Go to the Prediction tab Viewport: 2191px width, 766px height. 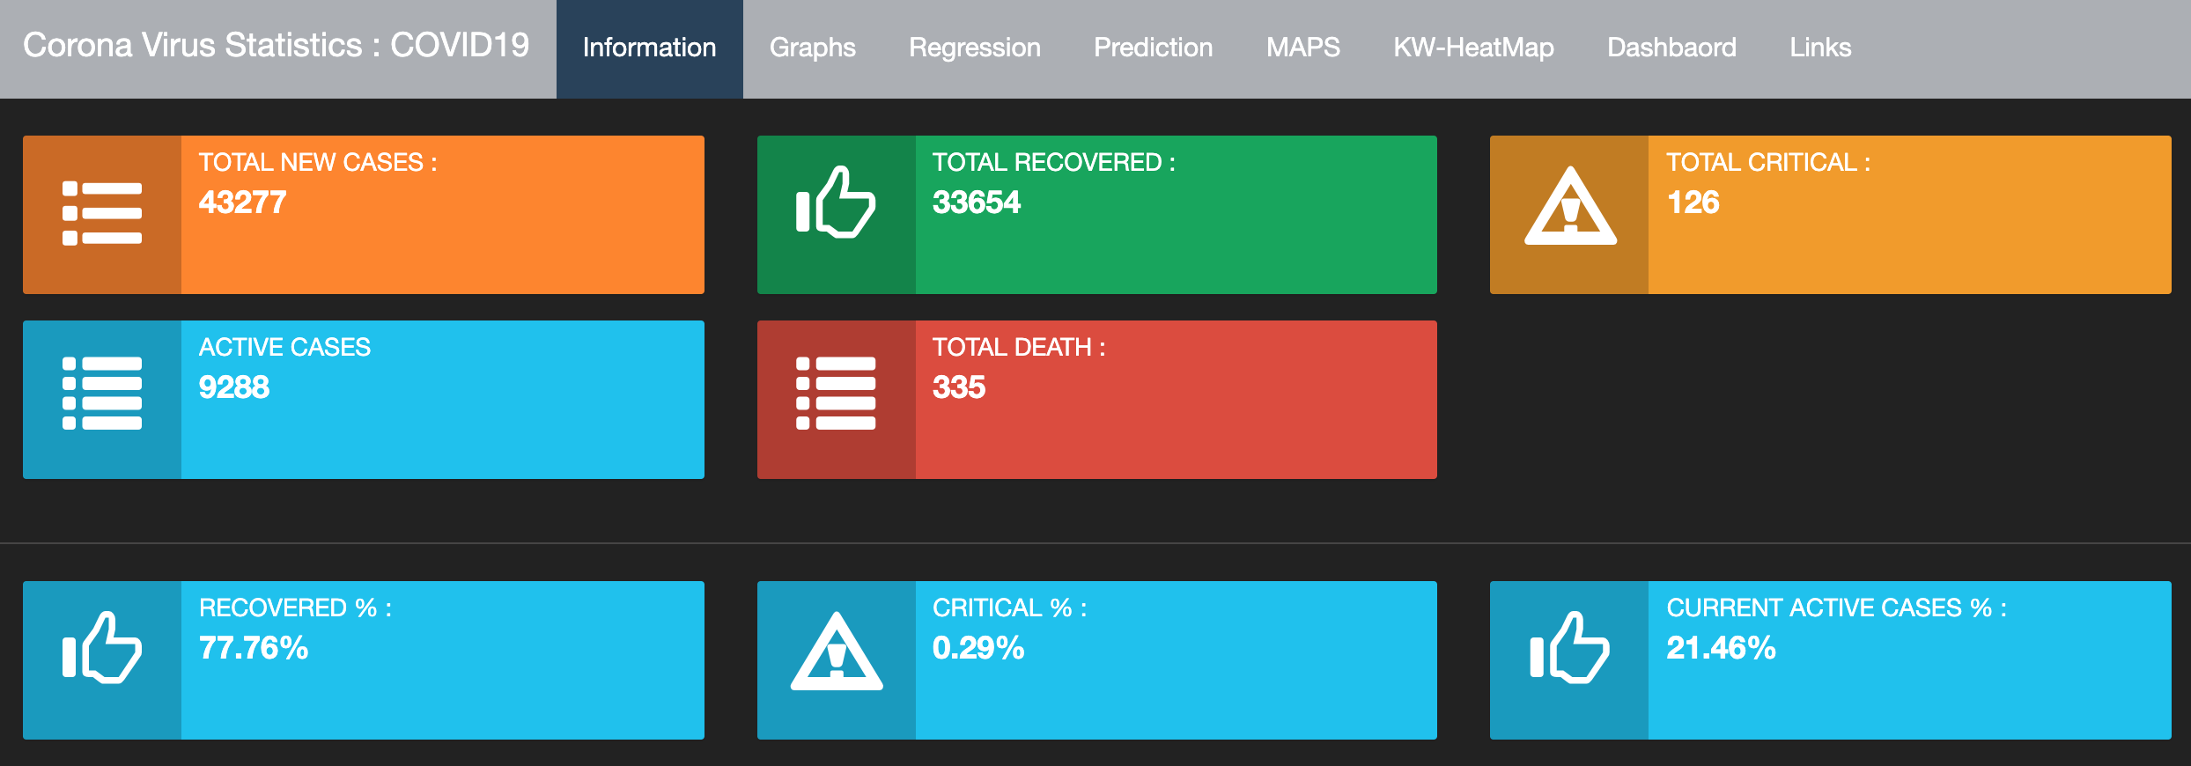tap(1153, 48)
